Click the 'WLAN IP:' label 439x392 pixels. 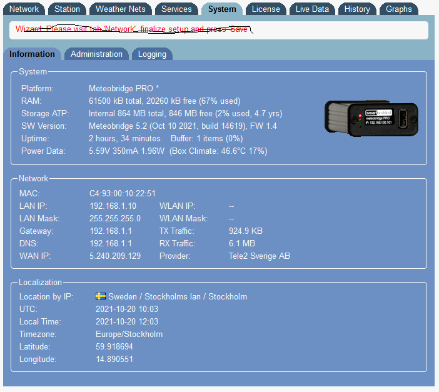[x=178, y=206]
